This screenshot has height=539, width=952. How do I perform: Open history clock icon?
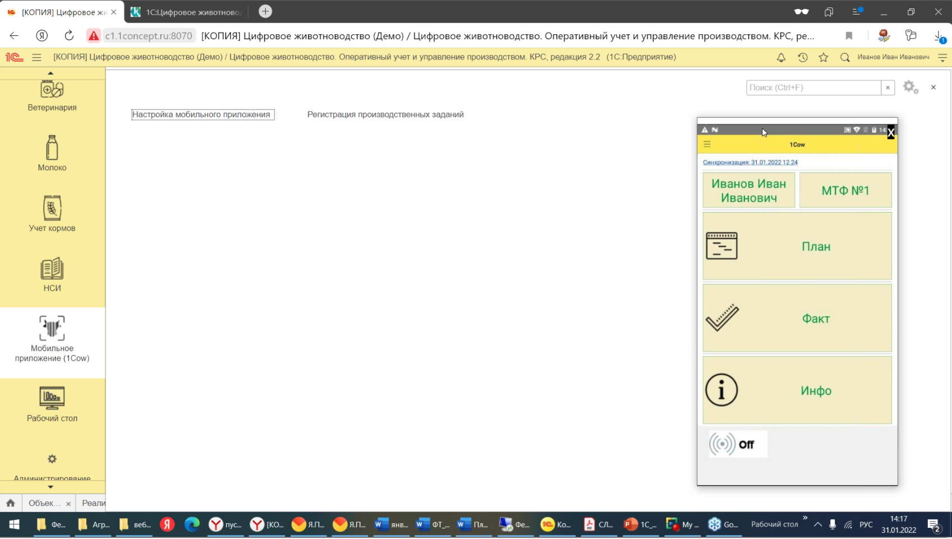tap(802, 57)
